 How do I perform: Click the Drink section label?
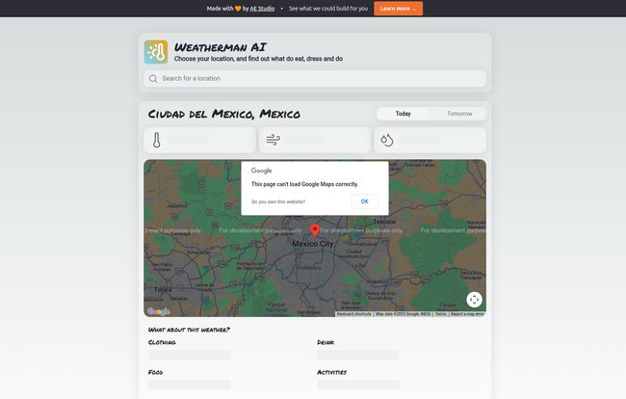point(326,342)
